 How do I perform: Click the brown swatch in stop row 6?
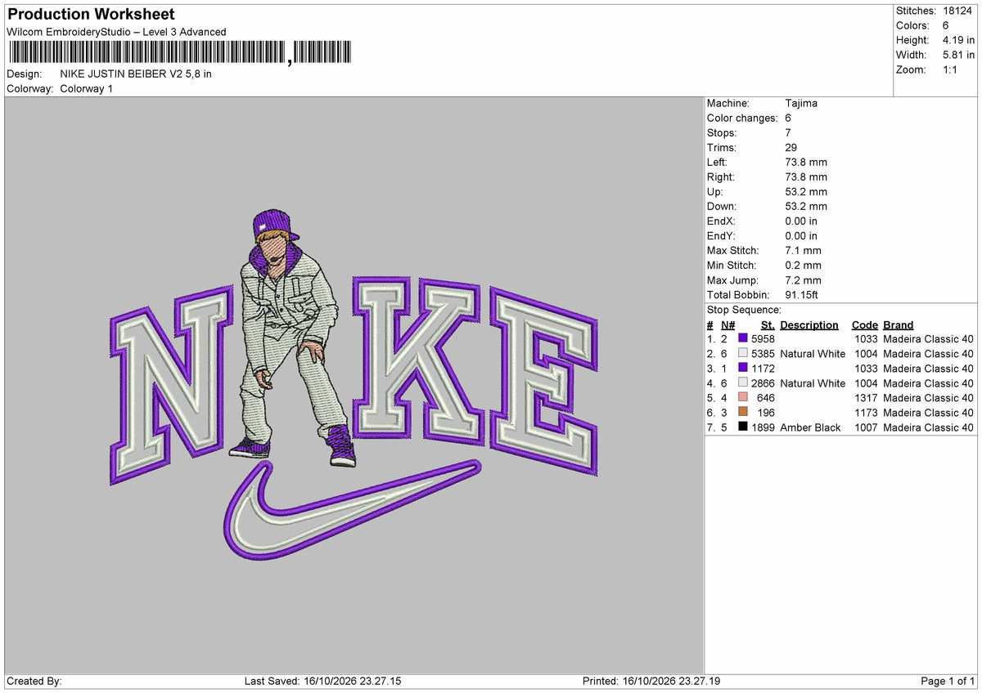pyautogui.click(x=743, y=412)
